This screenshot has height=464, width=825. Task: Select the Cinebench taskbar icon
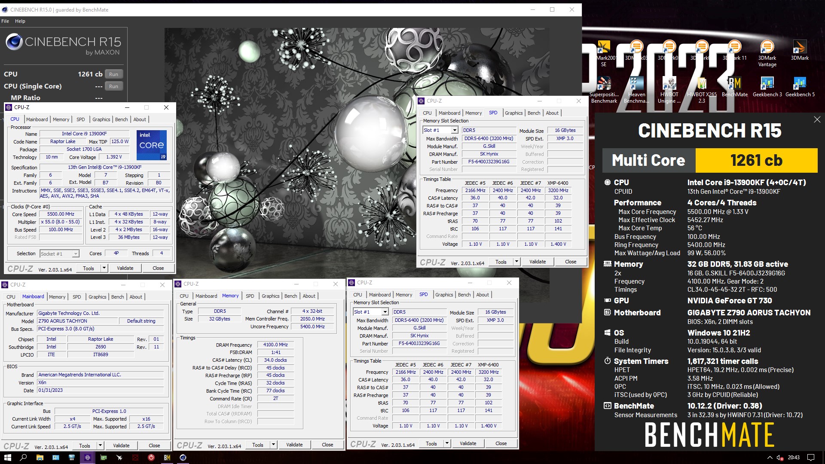click(183, 458)
